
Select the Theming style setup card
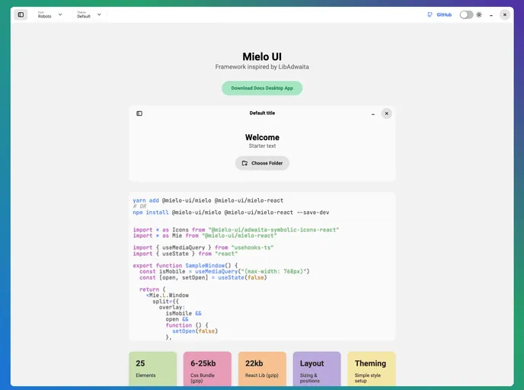pyautogui.click(x=372, y=369)
